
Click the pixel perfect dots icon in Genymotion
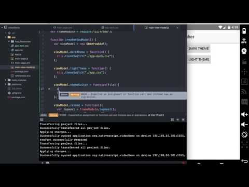point(244,145)
